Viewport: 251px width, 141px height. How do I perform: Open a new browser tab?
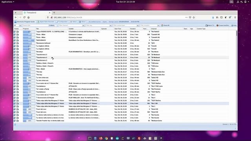54,13
